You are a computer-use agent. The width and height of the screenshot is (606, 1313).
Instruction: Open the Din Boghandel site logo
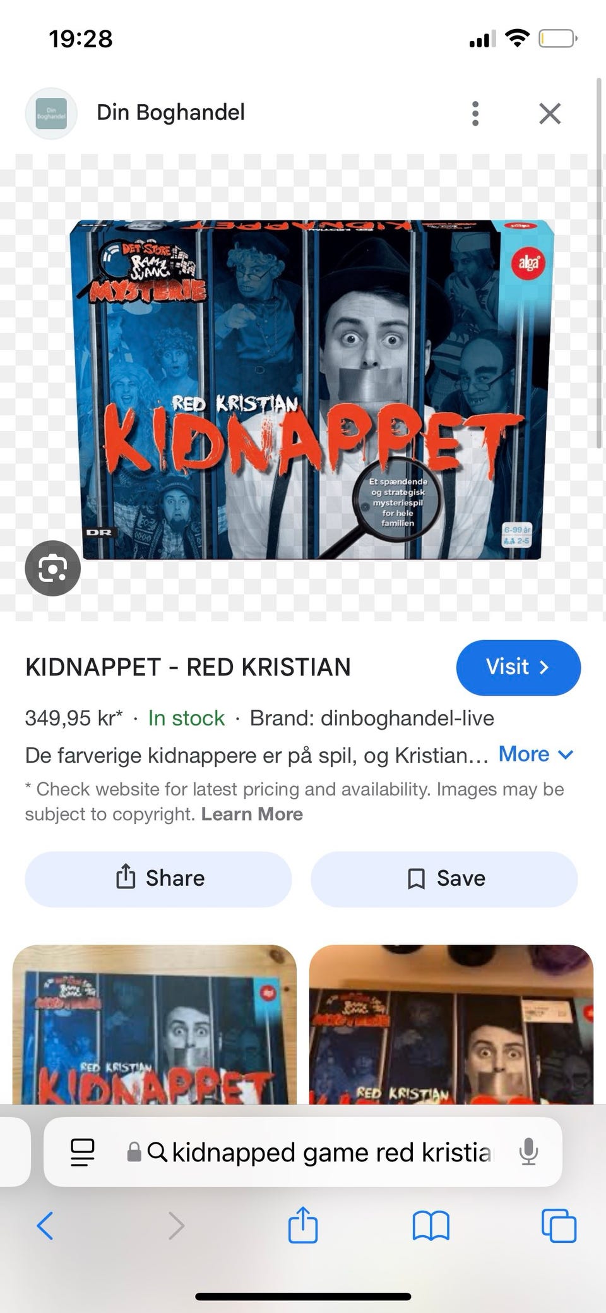51,114
